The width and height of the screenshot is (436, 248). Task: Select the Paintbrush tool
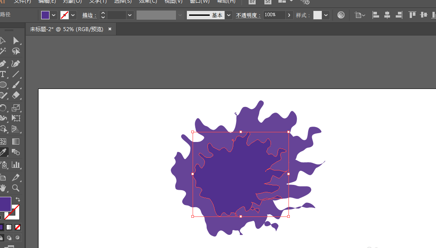16,85
